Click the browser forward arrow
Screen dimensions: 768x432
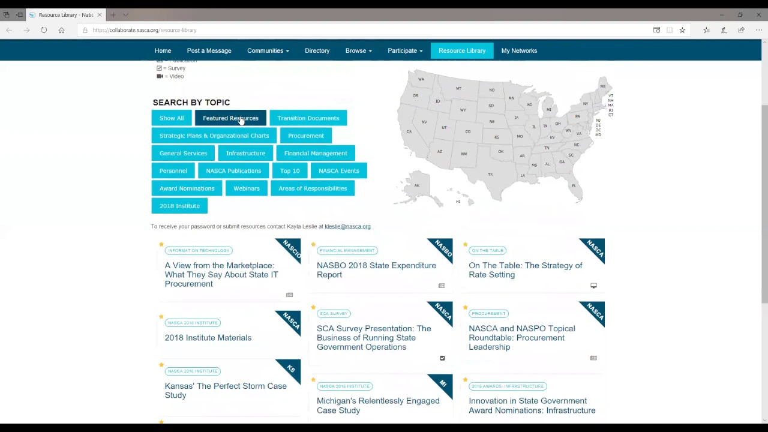pyautogui.click(x=26, y=30)
